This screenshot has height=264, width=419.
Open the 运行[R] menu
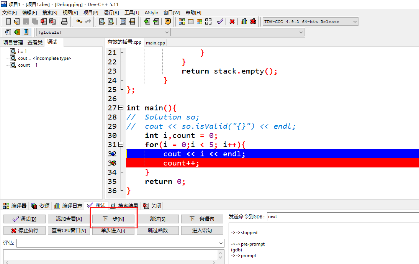pyautogui.click(x=111, y=12)
